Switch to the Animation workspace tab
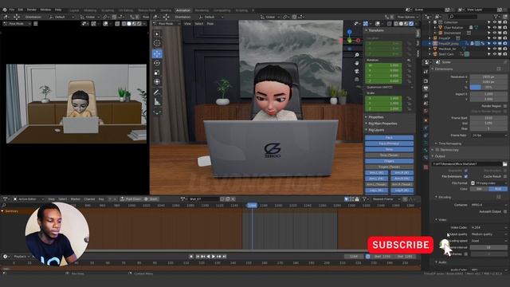510x287 pixels. pyautogui.click(x=183, y=10)
